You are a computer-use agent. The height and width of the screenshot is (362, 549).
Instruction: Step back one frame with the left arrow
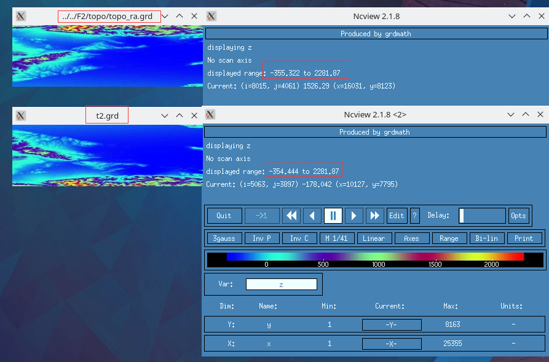click(312, 215)
